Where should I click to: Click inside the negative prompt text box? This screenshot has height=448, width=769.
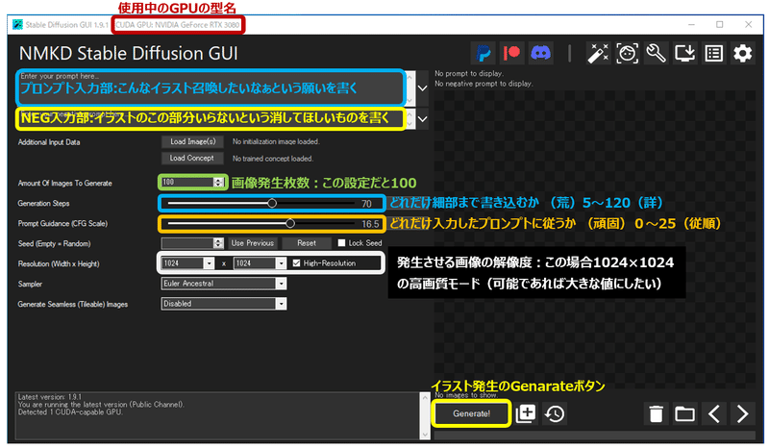(211, 118)
